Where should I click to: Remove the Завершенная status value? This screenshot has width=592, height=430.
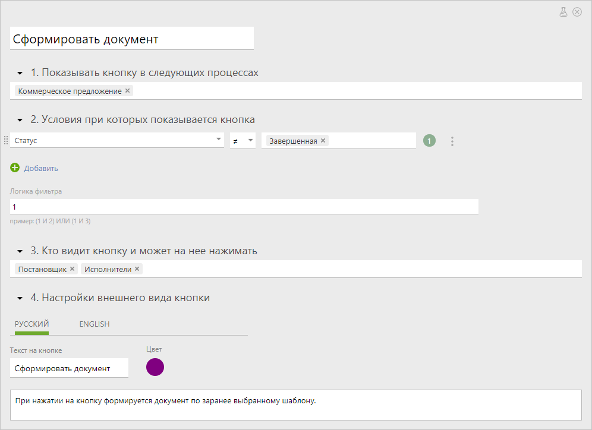pos(323,140)
